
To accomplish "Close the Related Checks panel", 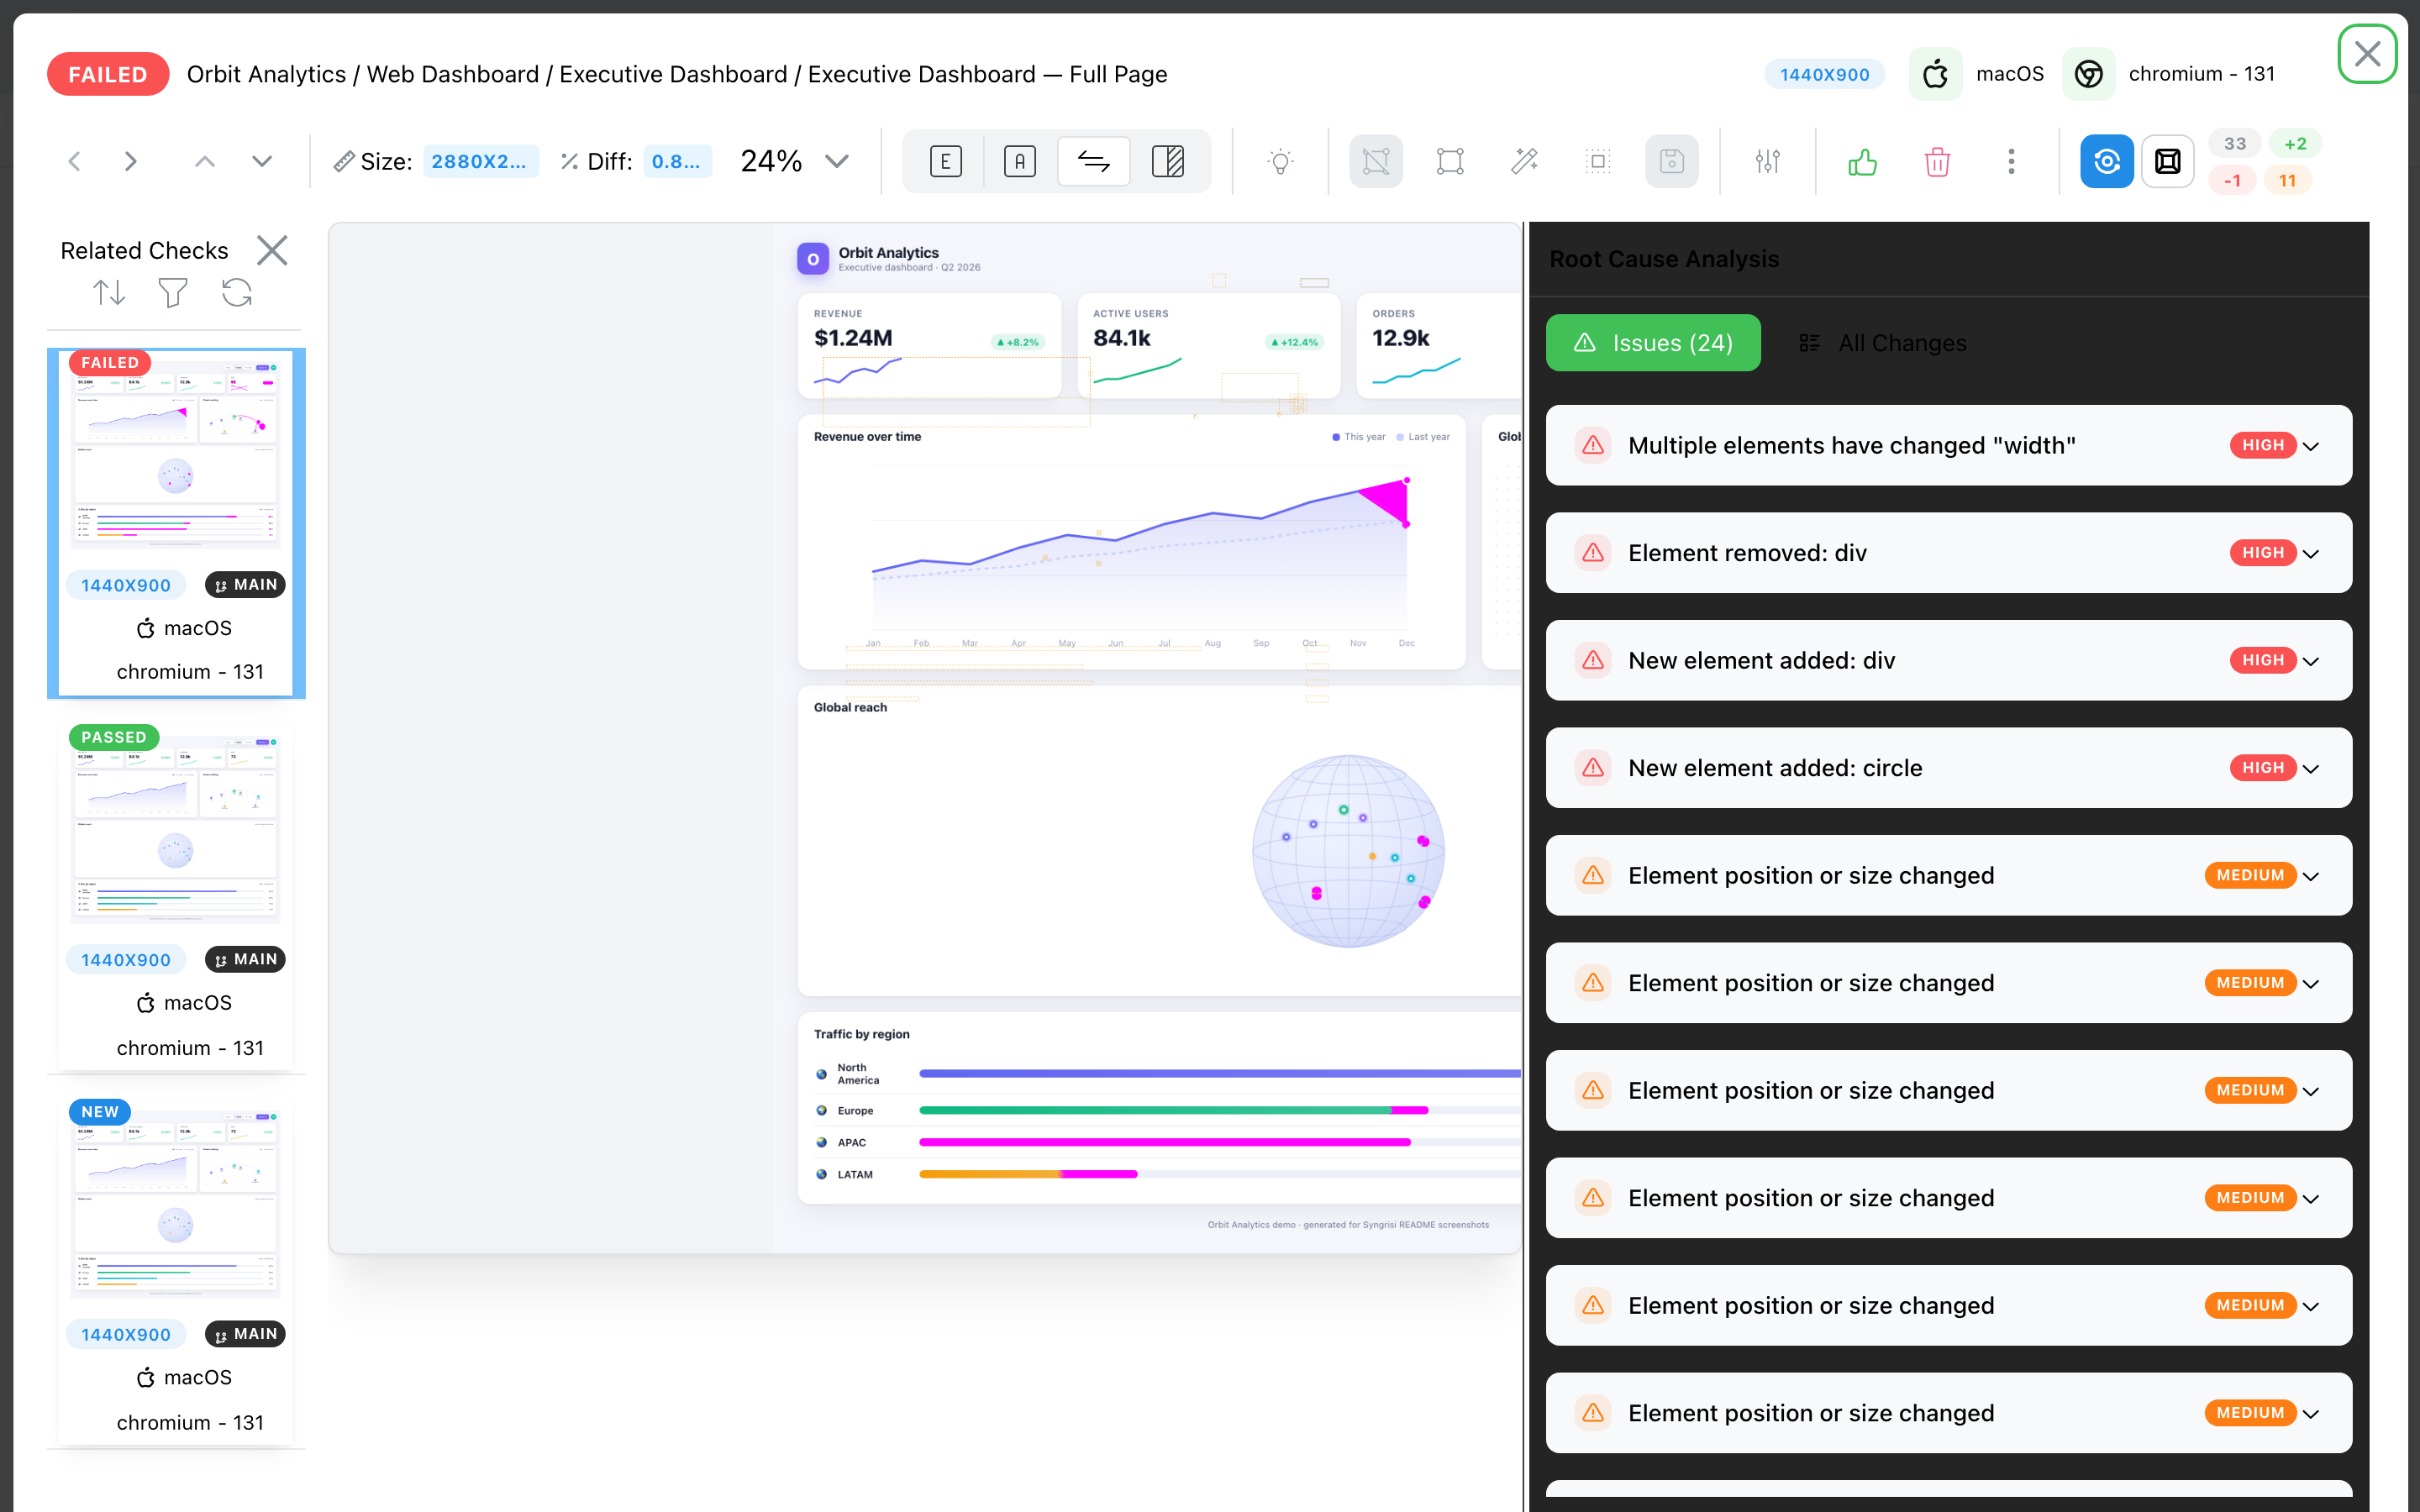I will coord(272,250).
